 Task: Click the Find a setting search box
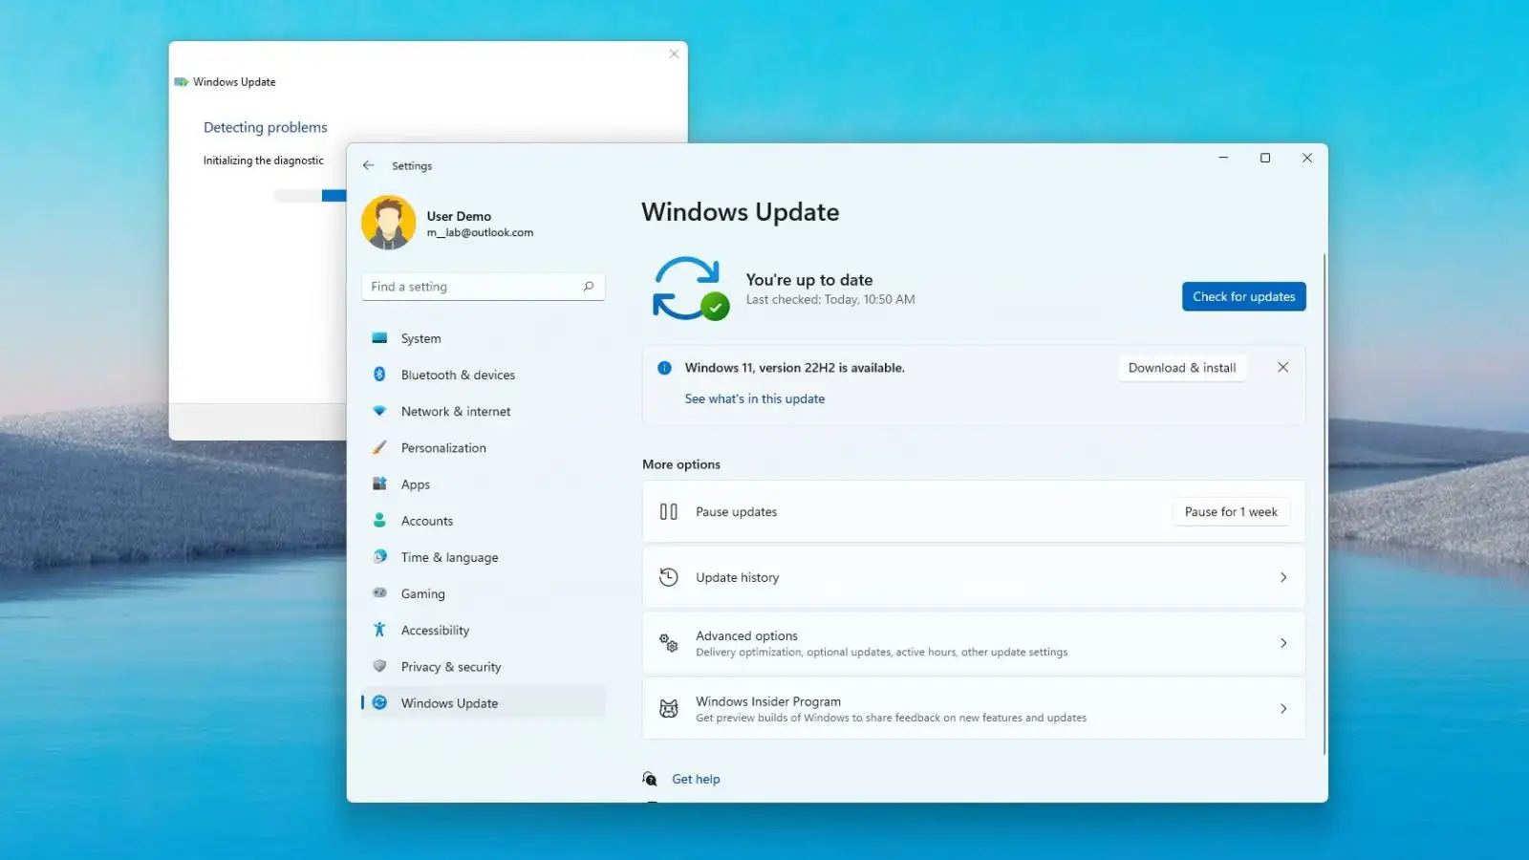tap(473, 287)
